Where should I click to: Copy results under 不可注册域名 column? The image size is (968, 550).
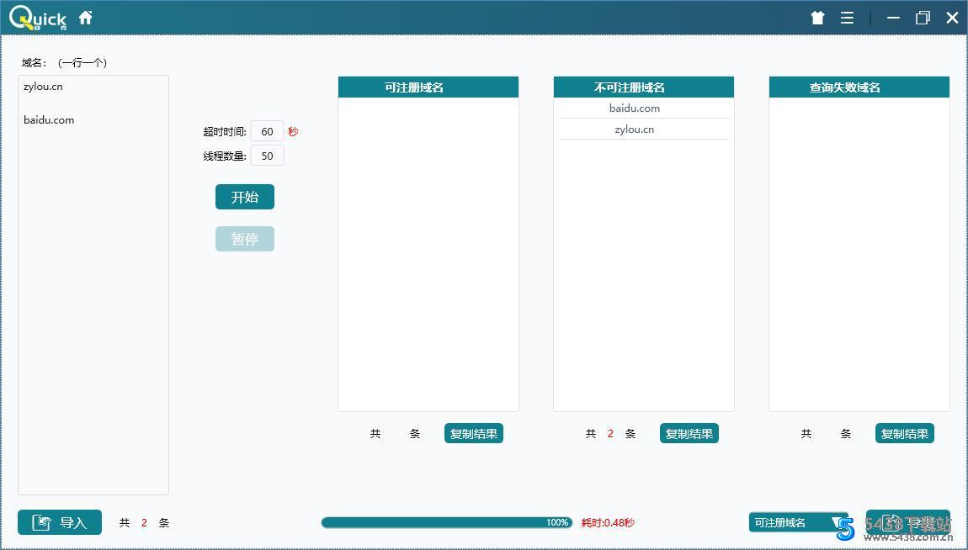pyautogui.click(x=689, y=433)
